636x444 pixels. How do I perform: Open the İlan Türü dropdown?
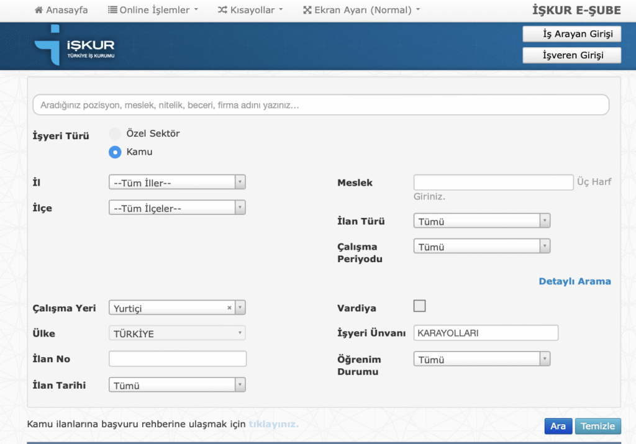tap(481, 221)
